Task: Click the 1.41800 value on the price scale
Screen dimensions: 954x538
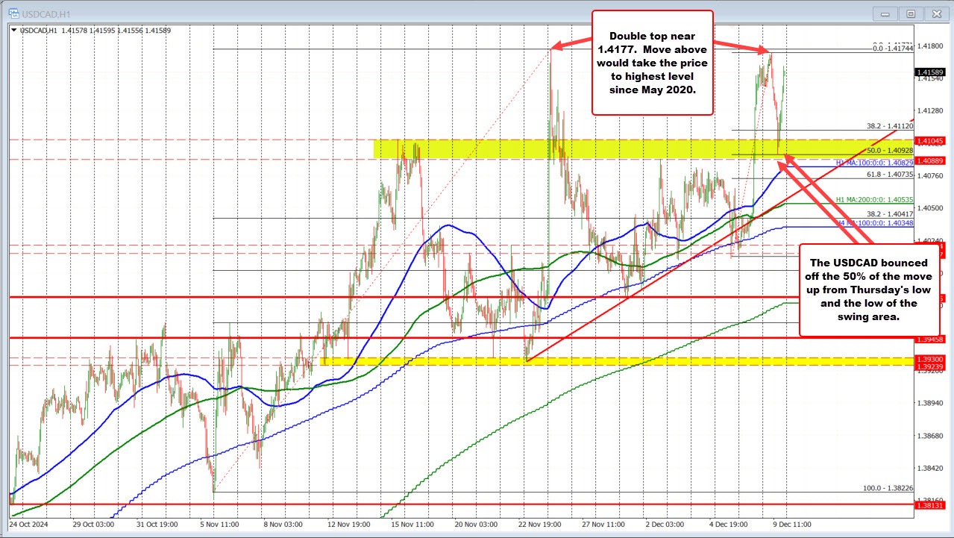Action: click(x=930, y=46)
